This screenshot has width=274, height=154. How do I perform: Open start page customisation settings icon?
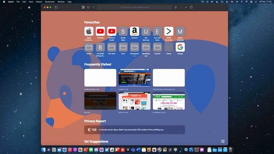tap(223, 141)
